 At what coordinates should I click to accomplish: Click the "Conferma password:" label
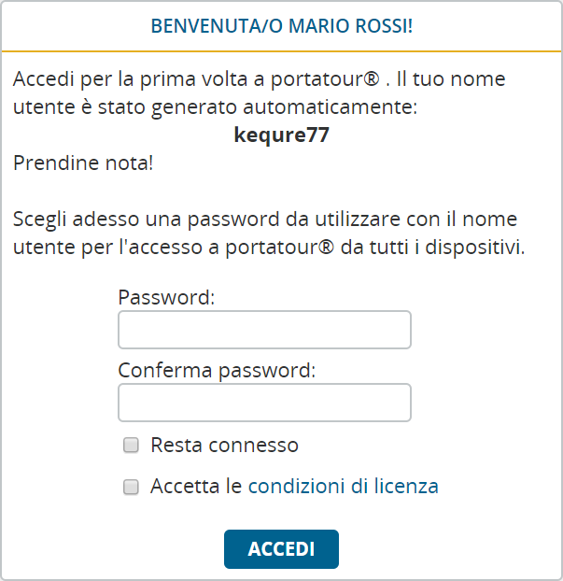click(217, 370)
